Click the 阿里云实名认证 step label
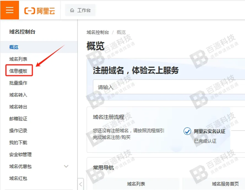The width and height of the screenshot is (245, 190). (209, 131)
